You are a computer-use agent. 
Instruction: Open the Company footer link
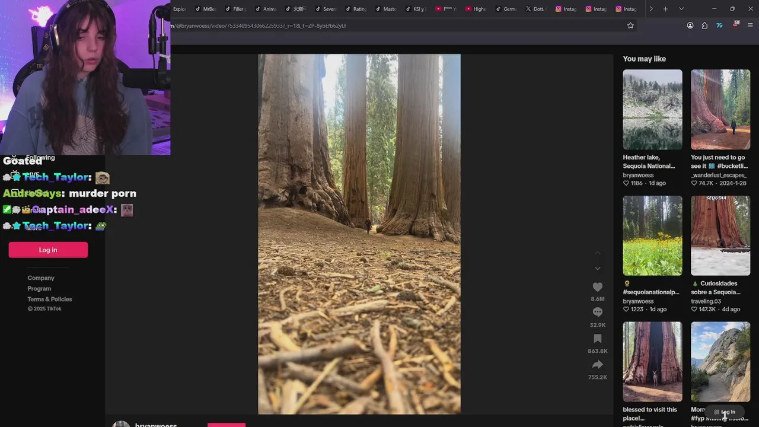(41, 278)
